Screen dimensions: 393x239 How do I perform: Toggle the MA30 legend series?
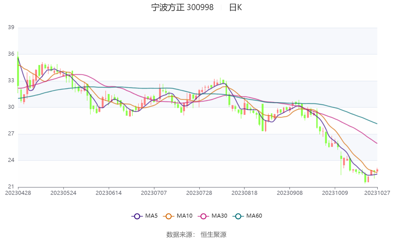click(212, 216)
